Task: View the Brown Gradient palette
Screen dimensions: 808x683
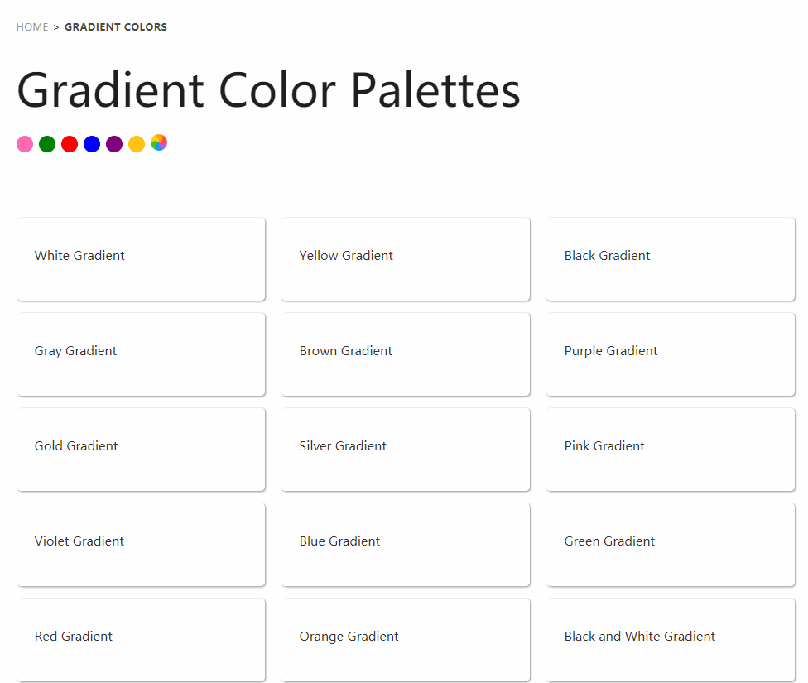Action: (x=406, y=354)
